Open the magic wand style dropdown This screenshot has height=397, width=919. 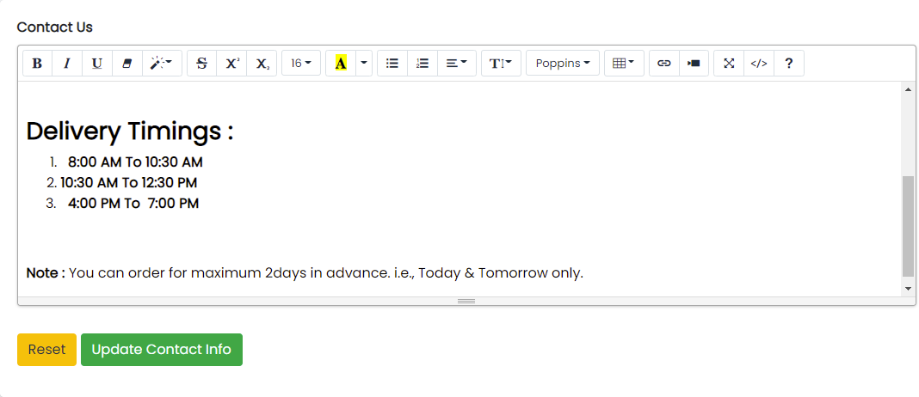coord(161,64)
